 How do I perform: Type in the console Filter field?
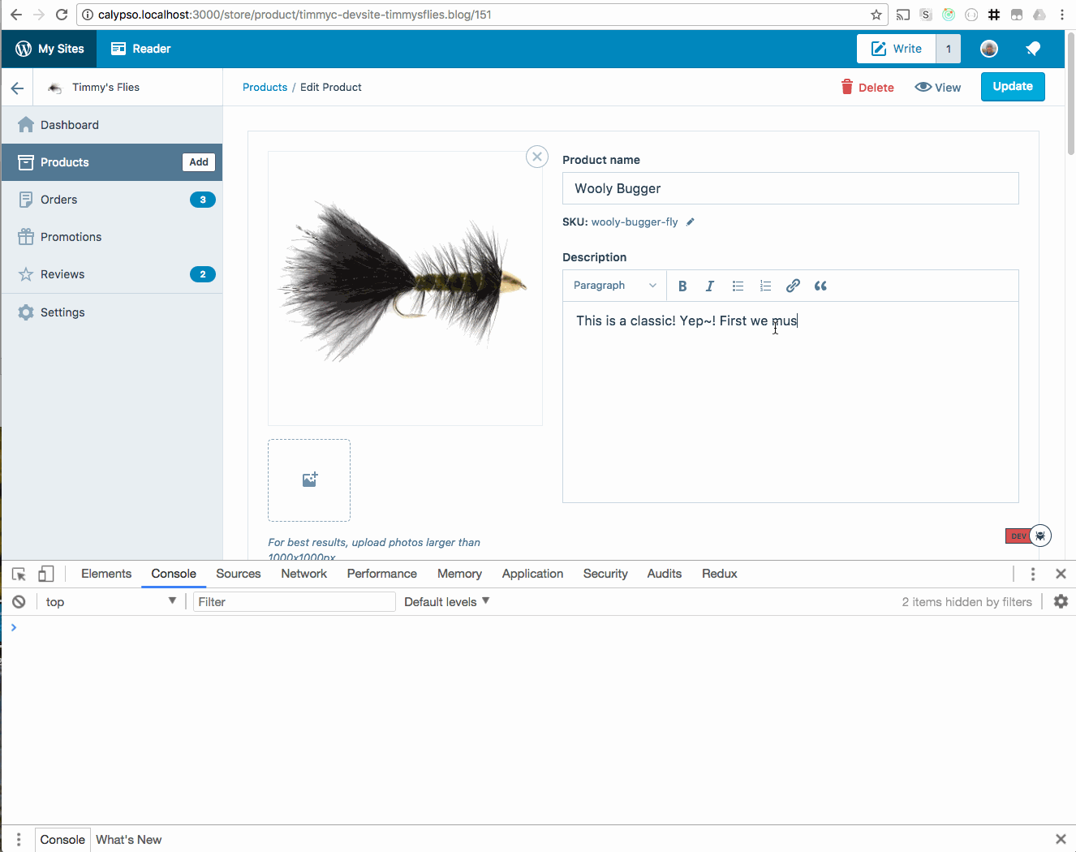[x=294, y=601]
